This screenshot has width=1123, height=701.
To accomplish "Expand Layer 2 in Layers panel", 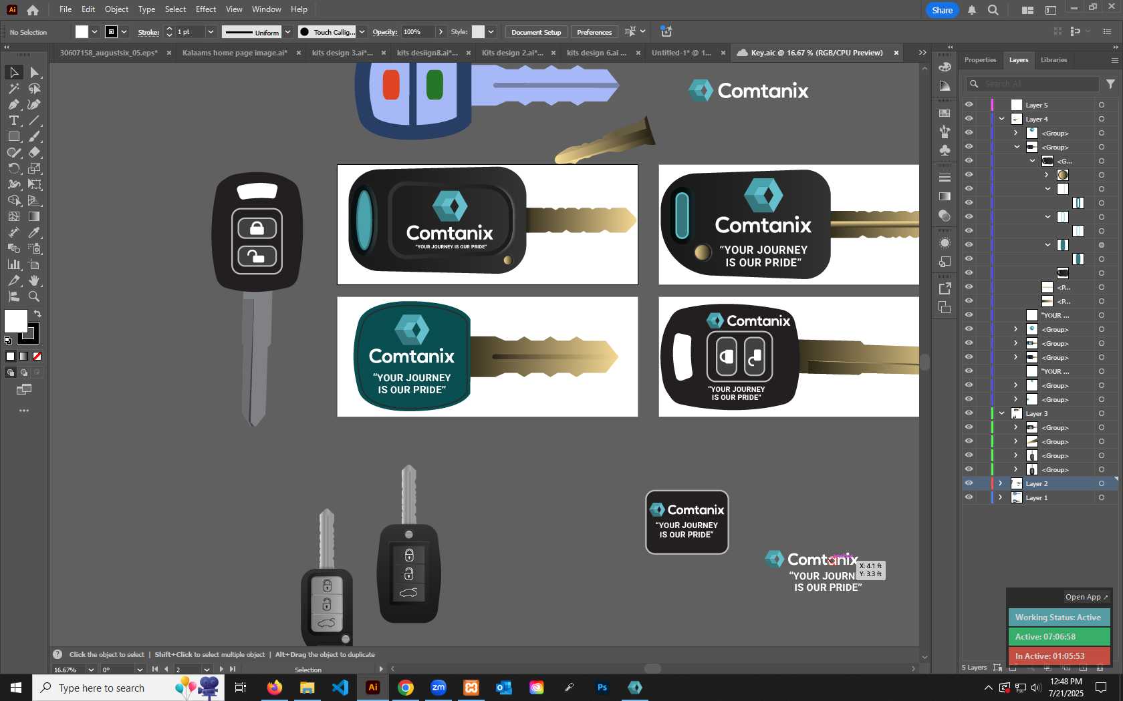I will pos(1001,483).
